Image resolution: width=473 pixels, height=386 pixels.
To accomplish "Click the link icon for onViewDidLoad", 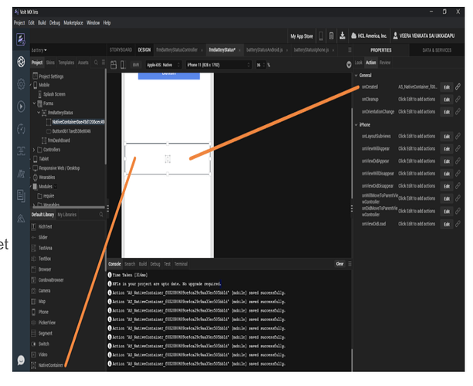I will (x=458, y=224).
